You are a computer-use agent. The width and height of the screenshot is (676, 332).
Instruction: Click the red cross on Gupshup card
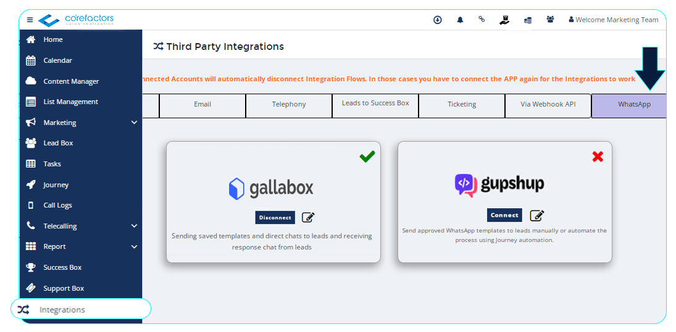[x=598, y=156]
